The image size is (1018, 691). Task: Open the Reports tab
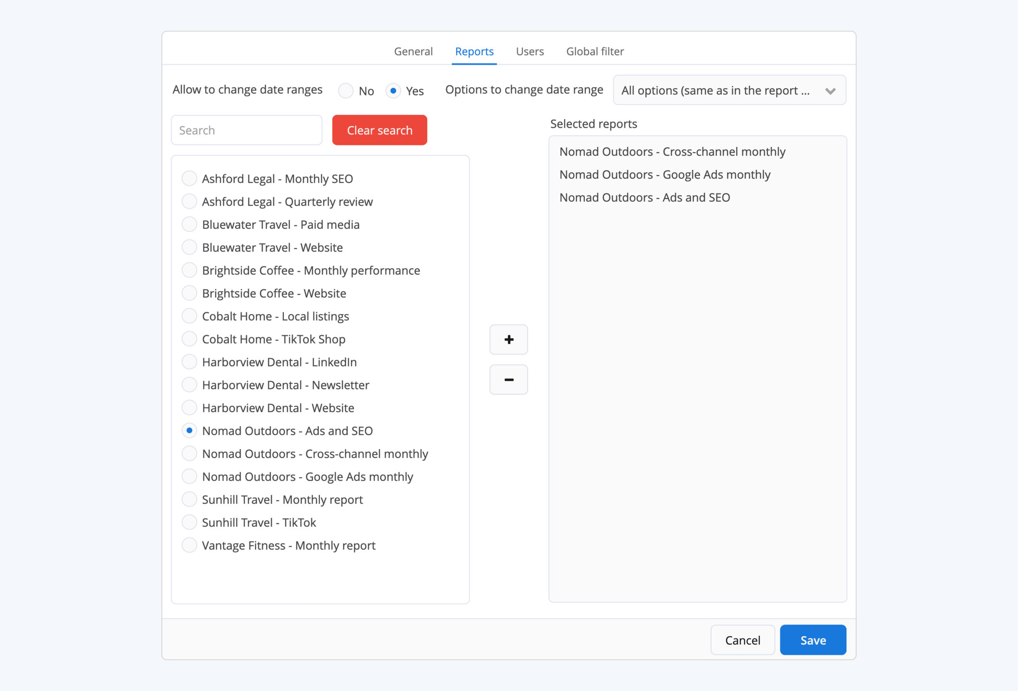474,51
